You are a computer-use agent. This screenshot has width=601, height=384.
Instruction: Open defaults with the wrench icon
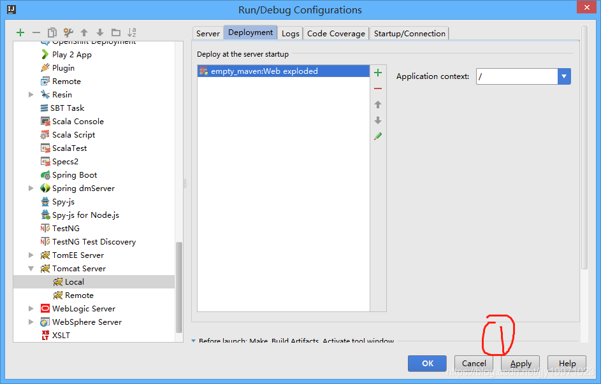pos(68,33)
